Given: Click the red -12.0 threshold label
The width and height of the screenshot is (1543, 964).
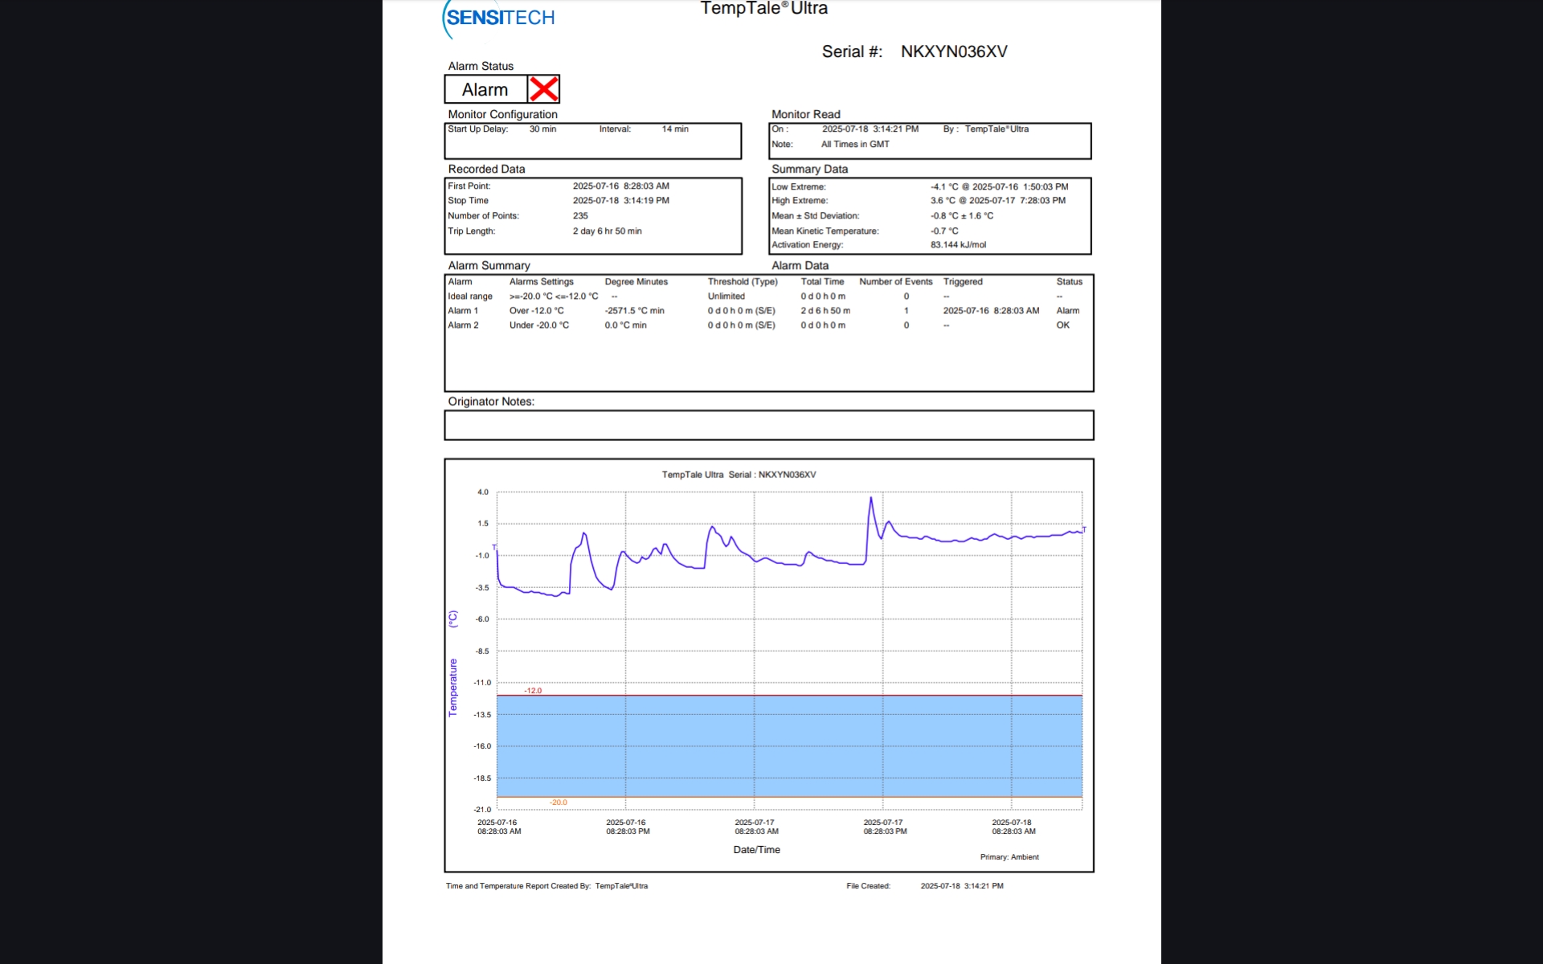Looking at the screenshot, I should pos(533,690).
